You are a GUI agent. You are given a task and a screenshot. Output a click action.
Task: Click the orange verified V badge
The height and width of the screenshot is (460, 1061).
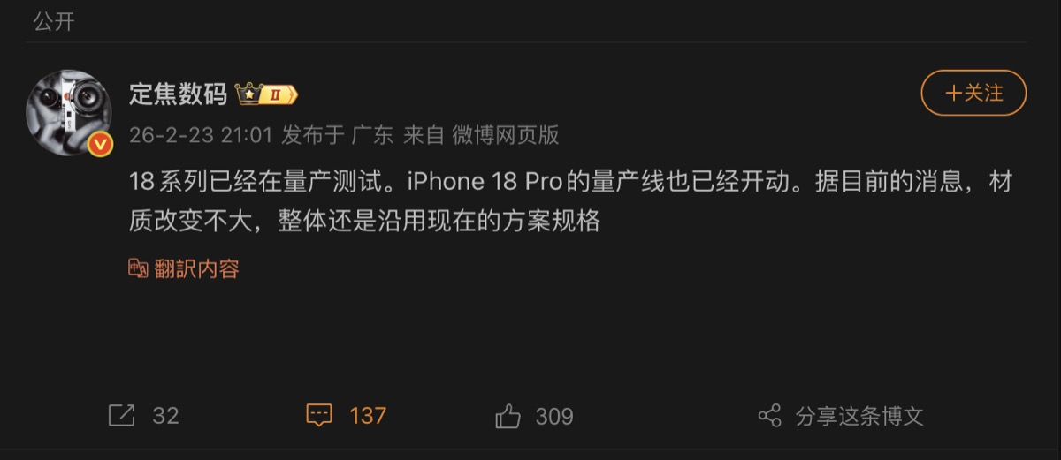coord(101,143)
